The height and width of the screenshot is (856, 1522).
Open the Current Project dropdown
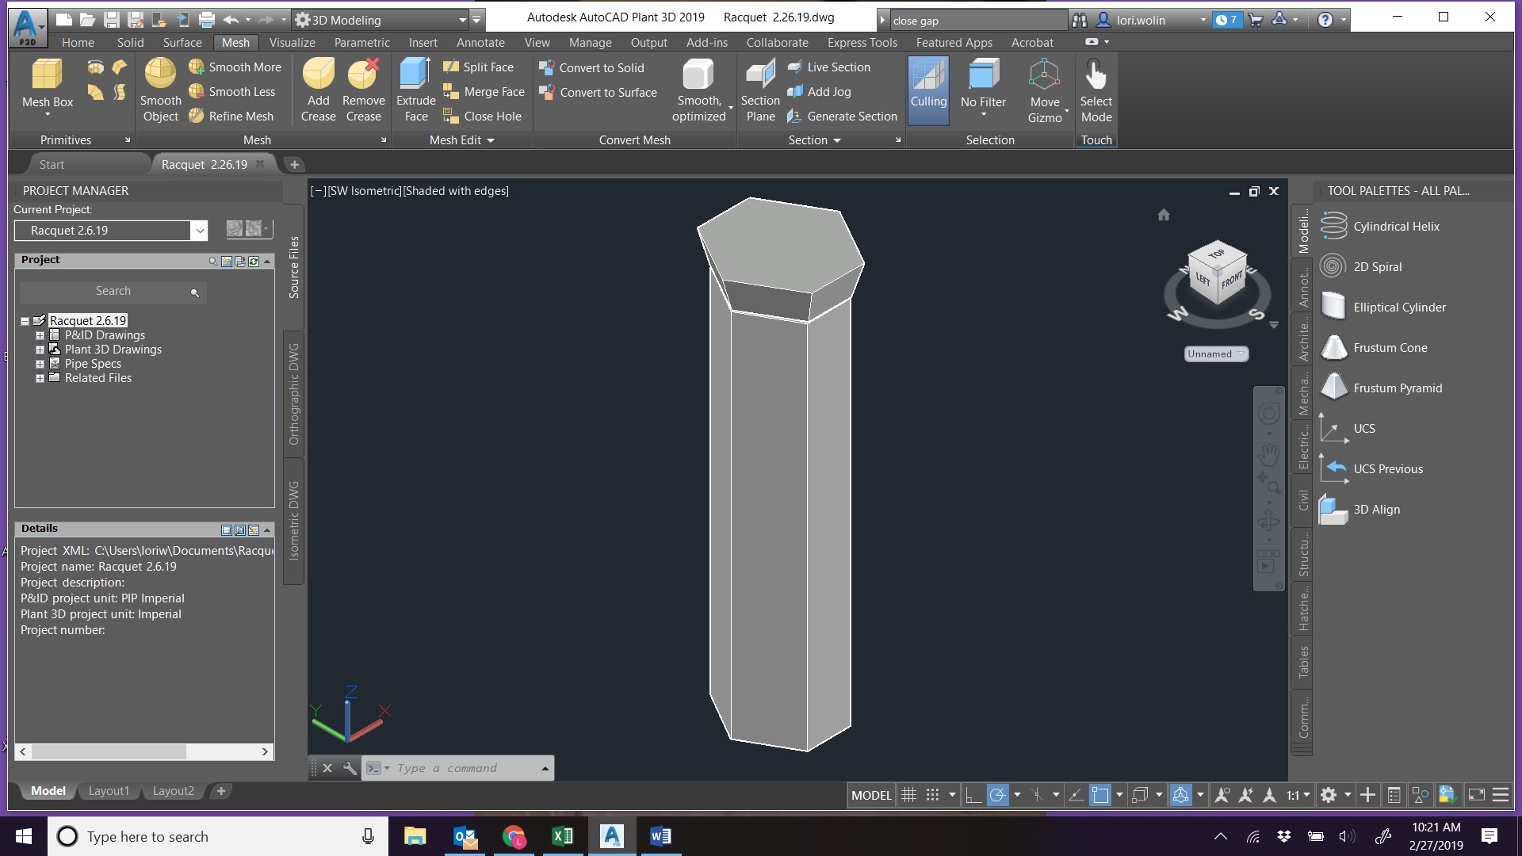(x=199, y=231)
